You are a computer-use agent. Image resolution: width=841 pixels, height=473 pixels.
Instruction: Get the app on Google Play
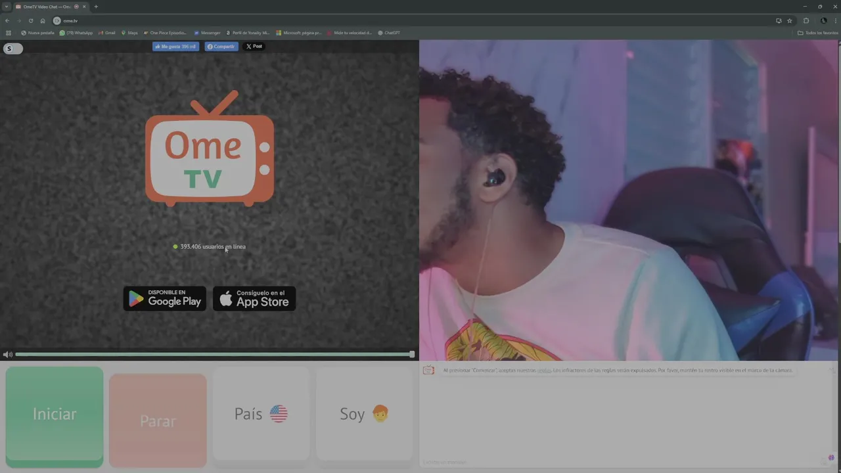(x=165, y=298)
